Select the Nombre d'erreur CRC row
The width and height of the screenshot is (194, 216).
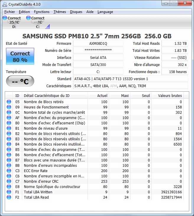point(95,181)
